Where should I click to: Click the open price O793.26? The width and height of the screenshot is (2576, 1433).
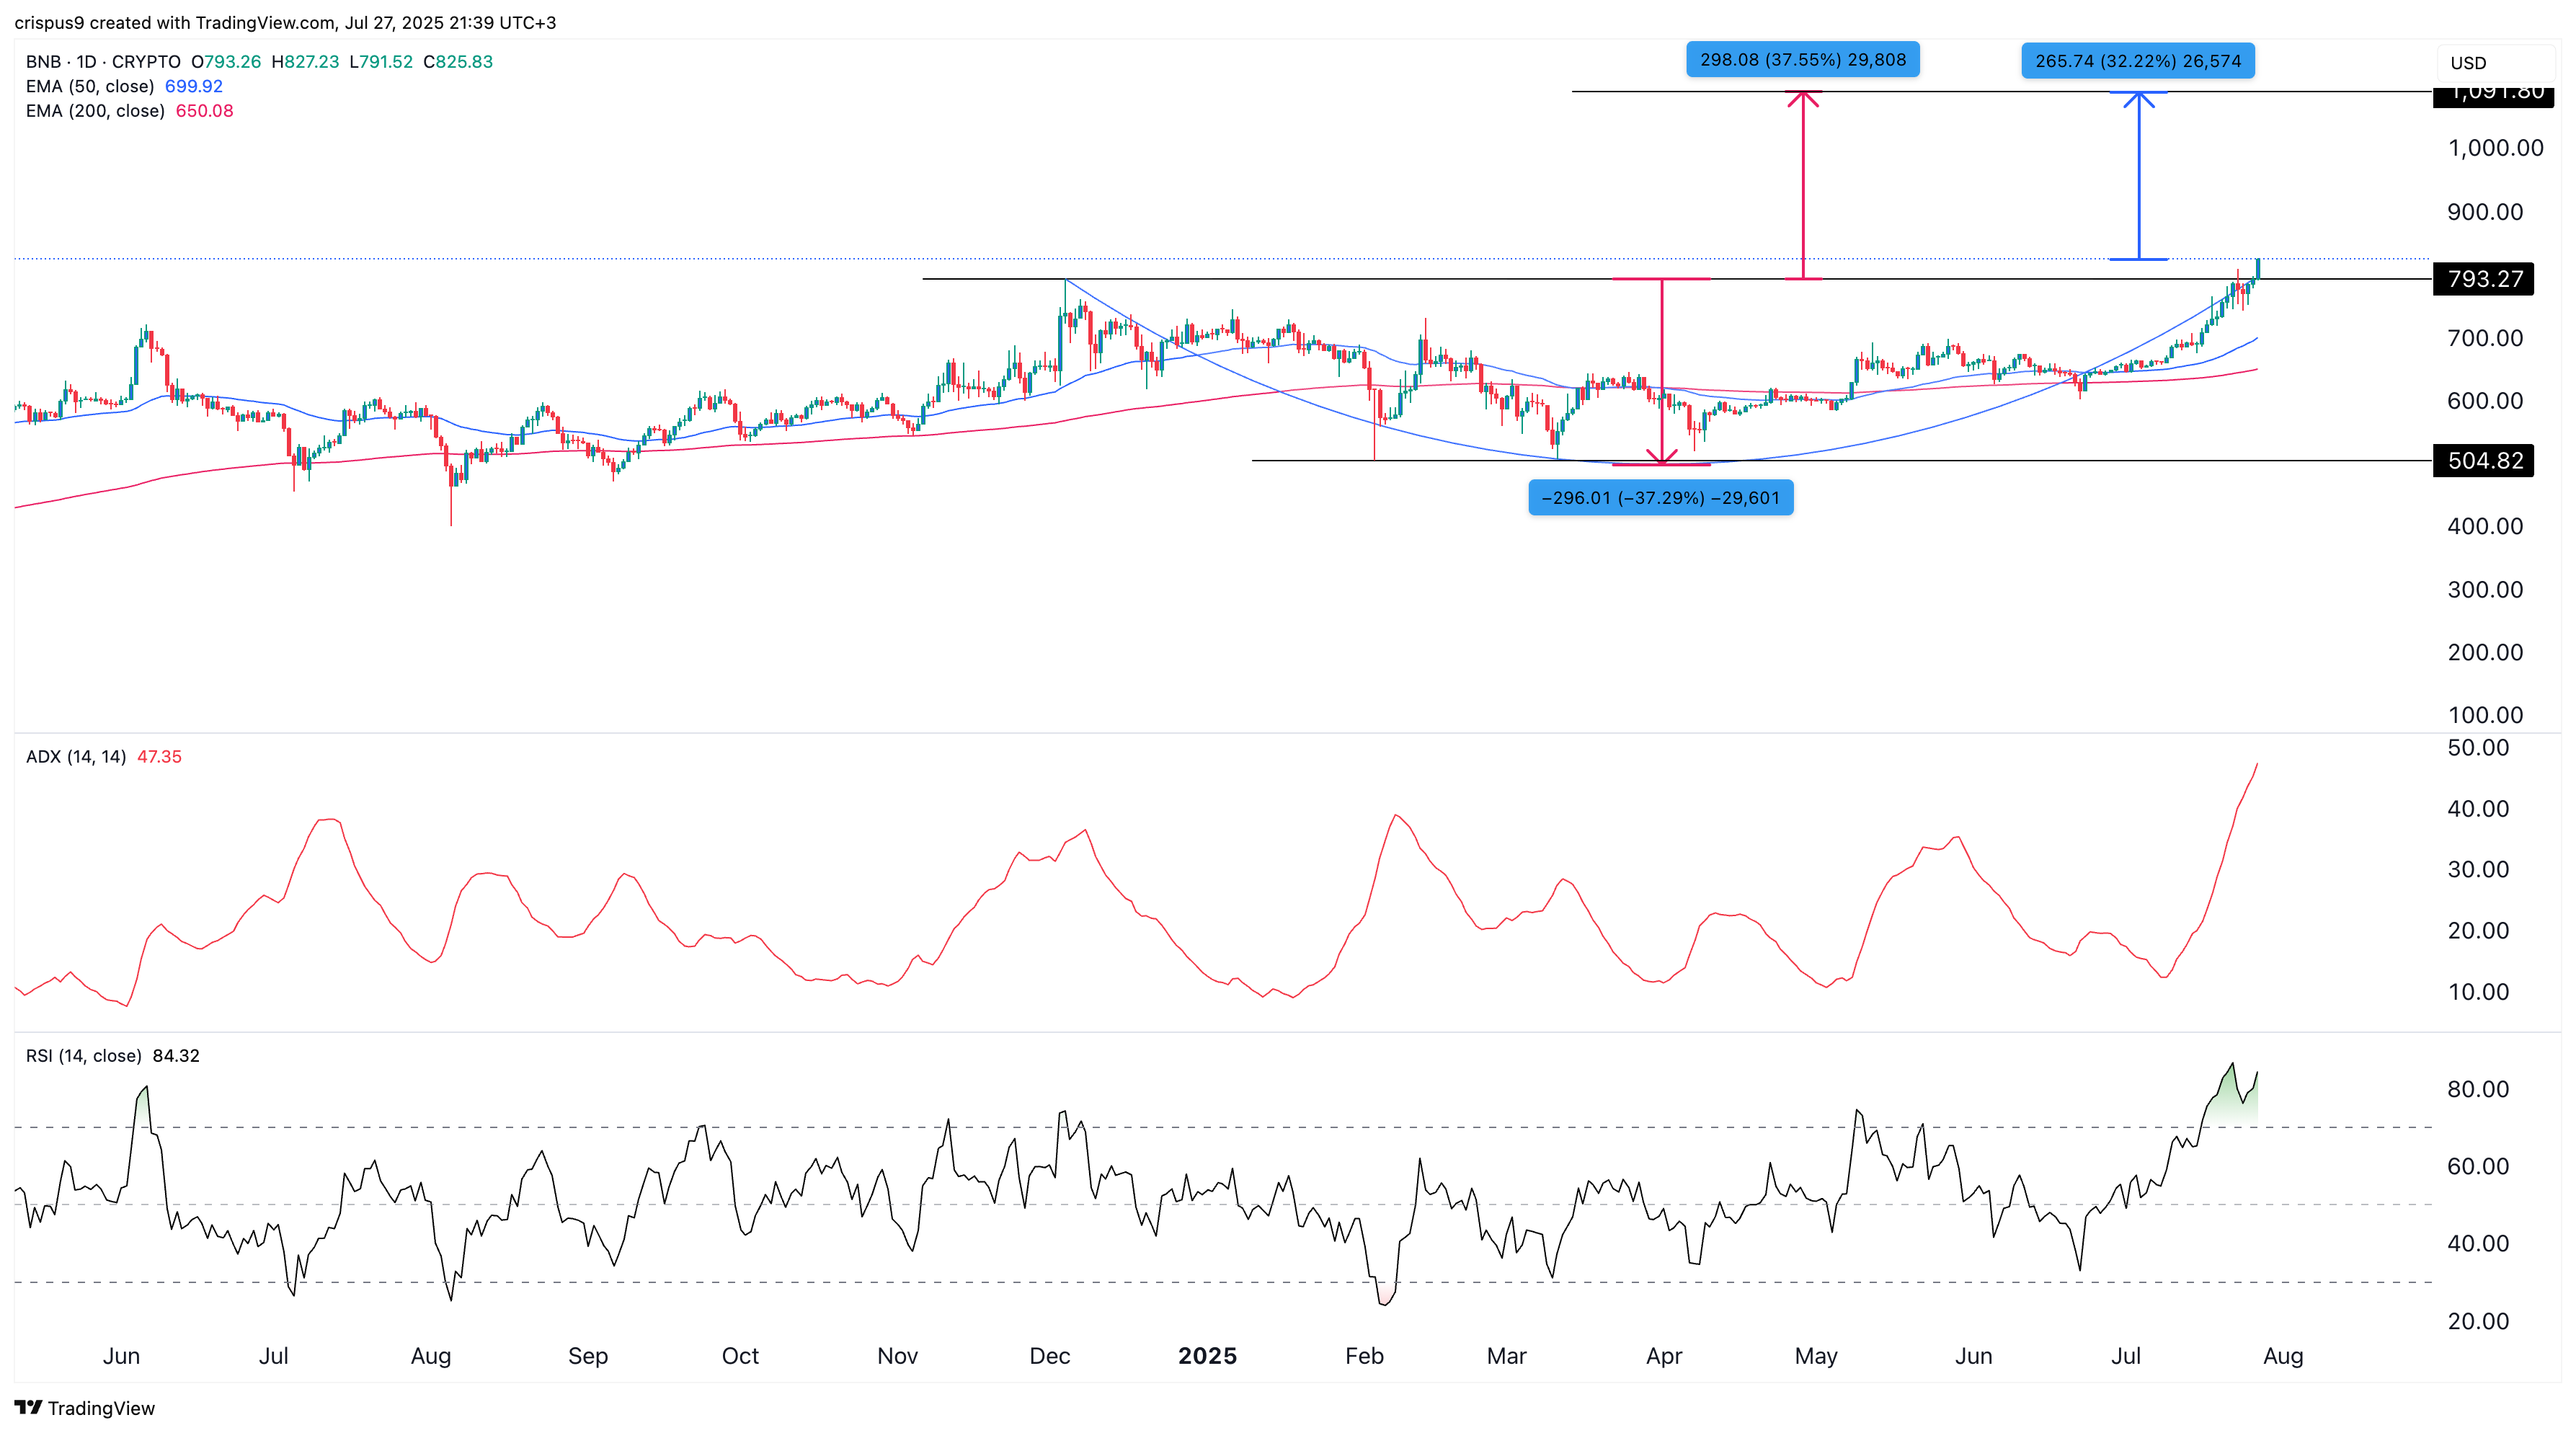click(226, 61)
